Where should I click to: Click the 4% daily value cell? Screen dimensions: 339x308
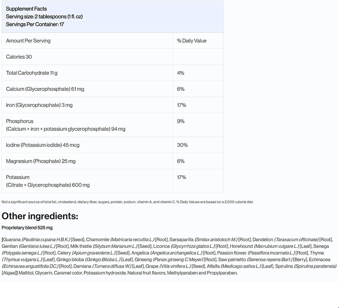coord(181,73)
